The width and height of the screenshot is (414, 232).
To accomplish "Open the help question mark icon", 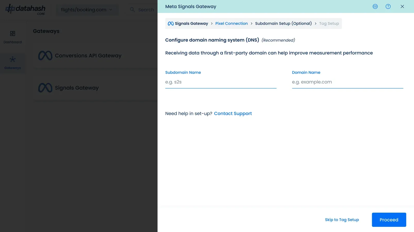I will [x=388, y=6].
